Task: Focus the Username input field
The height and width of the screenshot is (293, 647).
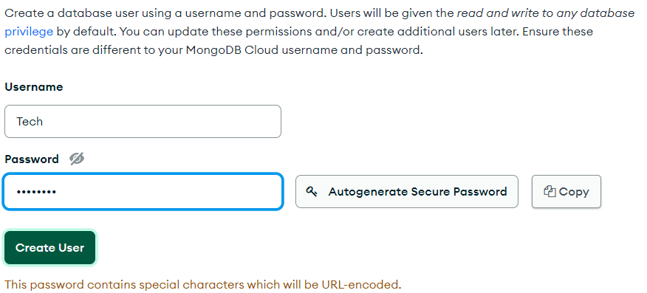Action: (143, 122)
